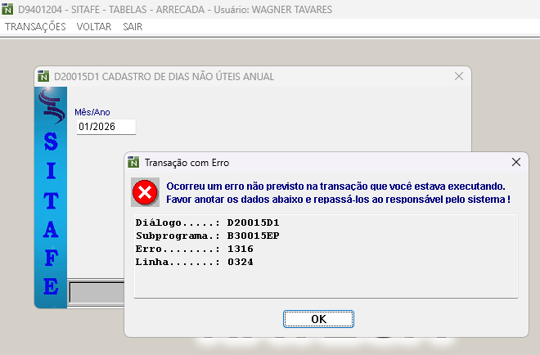This screenshot has width=540, height=355.
Task: Click the OK button in error dialog
Action: click(318, 318)
